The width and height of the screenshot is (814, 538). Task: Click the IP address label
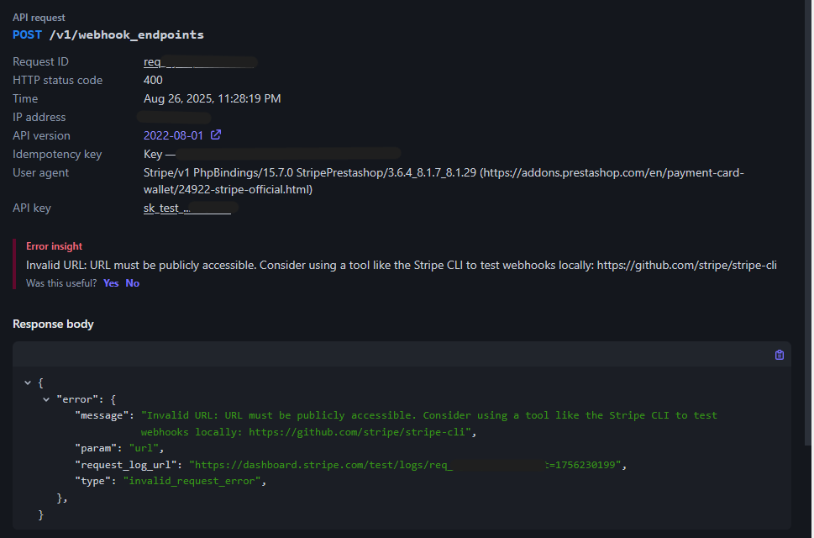coord(39,118)
